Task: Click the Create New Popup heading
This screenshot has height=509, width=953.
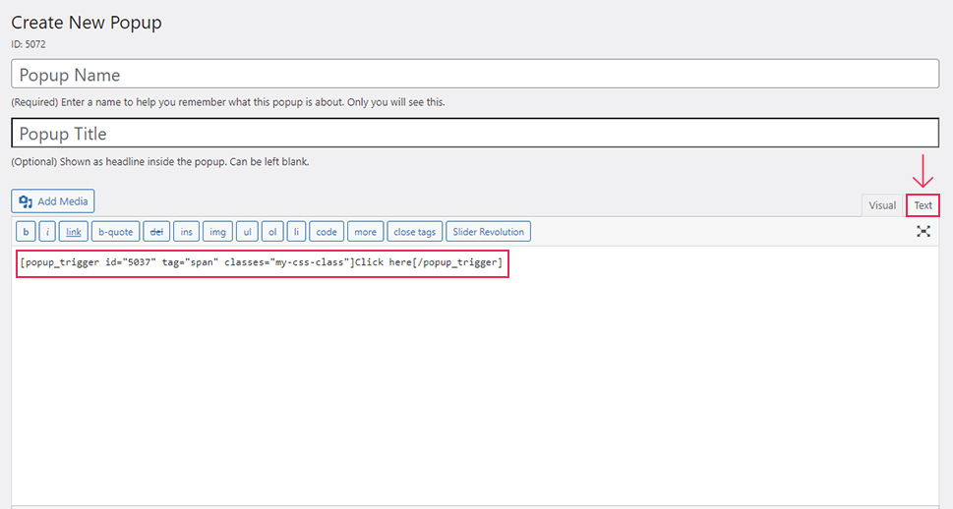Action: (87, 23)
